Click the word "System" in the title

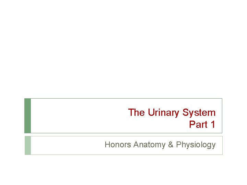199,113
